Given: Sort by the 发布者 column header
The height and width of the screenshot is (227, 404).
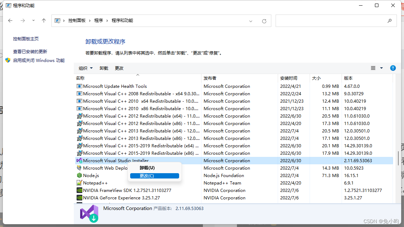Looking at the screenshot, I should pyautogui.click(x=240, y=78).
